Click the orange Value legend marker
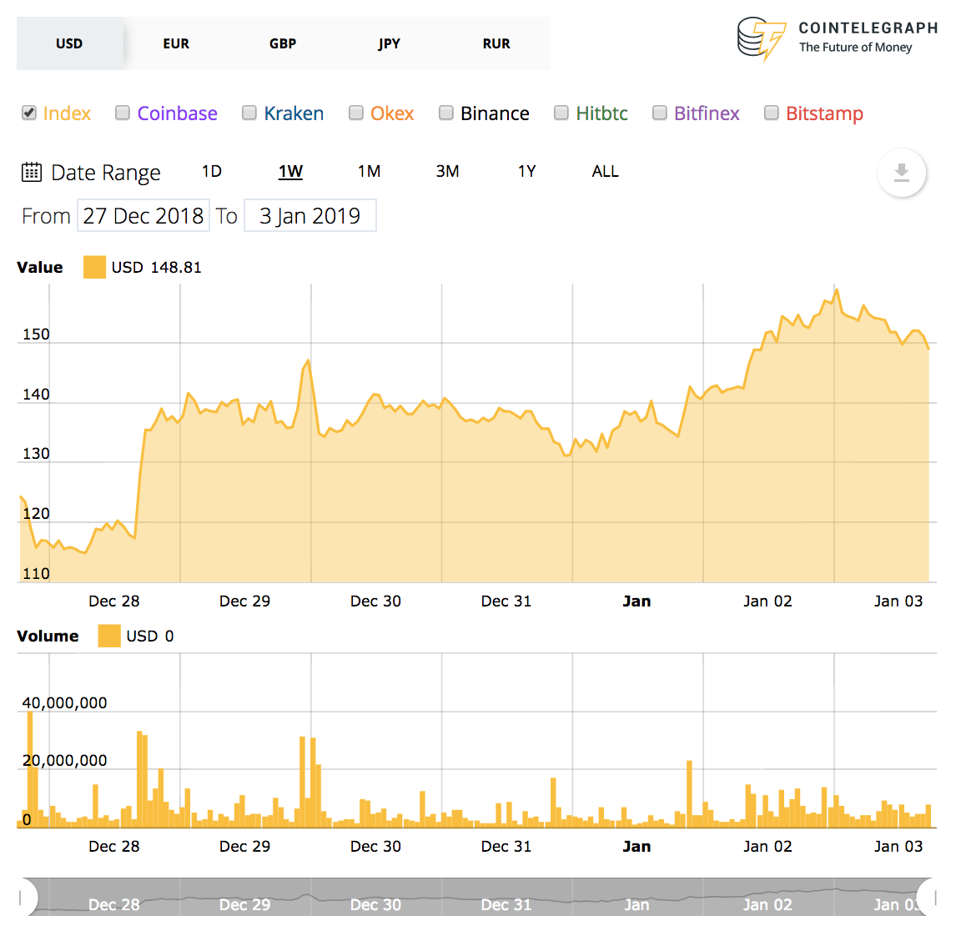Image resolution: width=956 pixels, height=936 pixels. [94, 267]
